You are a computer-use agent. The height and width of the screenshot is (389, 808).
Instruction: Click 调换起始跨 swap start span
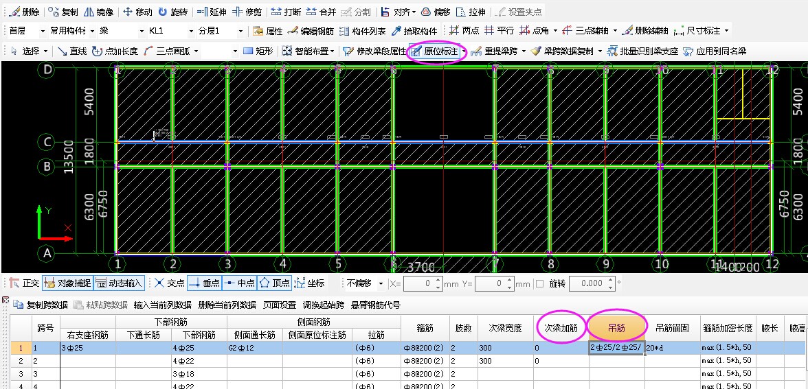point(323,305)
